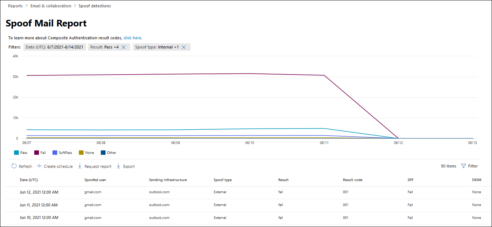Click Create schedule button text

point(58,166)
